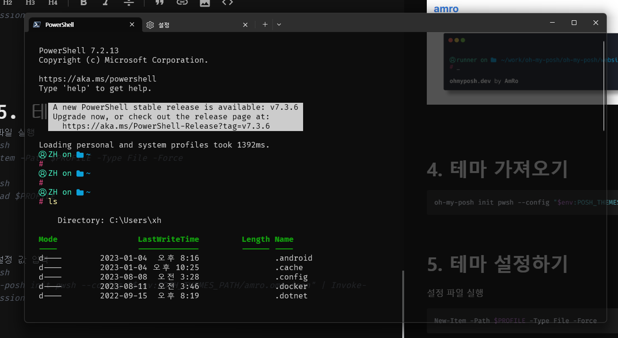Click the 'Copyright (c) Microsoft Corporation.' line
618x338 pixels.
click(124, 60)
